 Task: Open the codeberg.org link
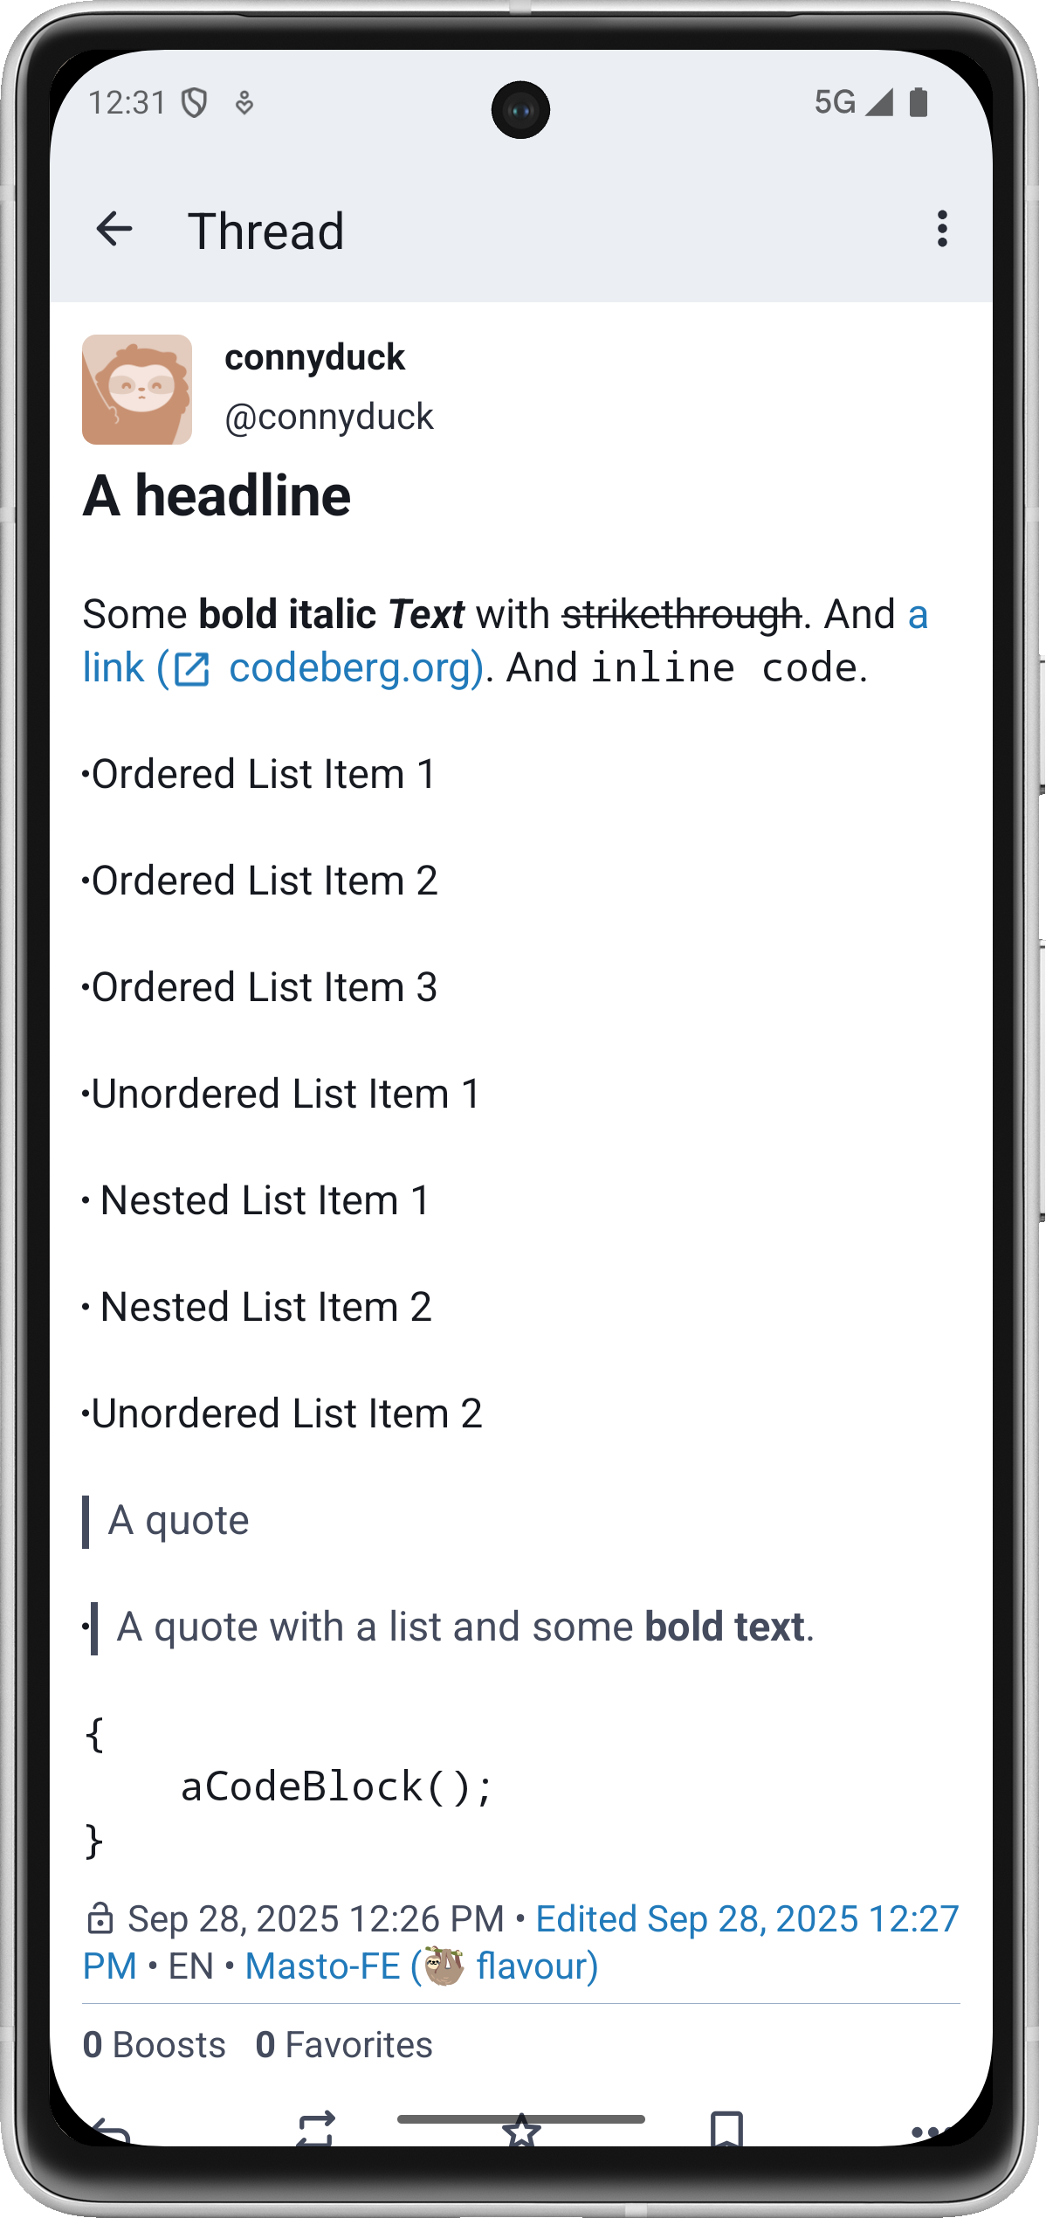point(354,668)
